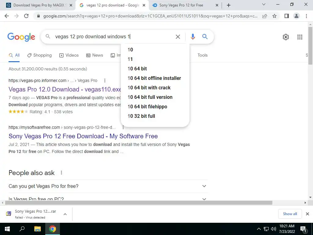This screenshot has width=313, height=235.
Task: Click the Chrome back arrow
Action: click(x=7, y=16)
